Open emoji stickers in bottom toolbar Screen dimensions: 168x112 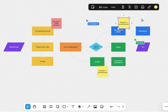pos(102,107)
